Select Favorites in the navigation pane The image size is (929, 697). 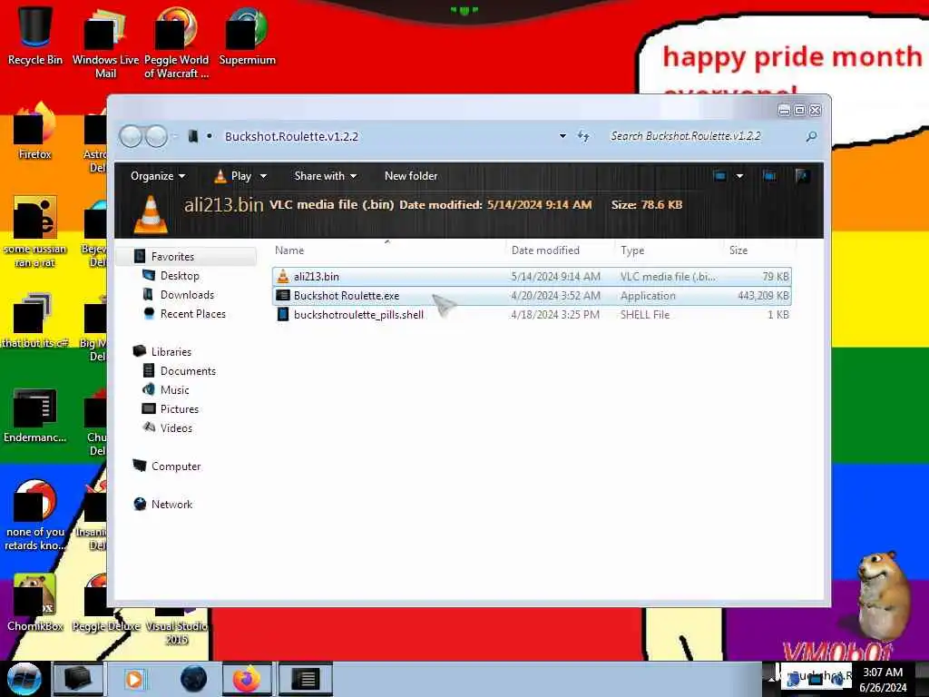tap(172, 257)
